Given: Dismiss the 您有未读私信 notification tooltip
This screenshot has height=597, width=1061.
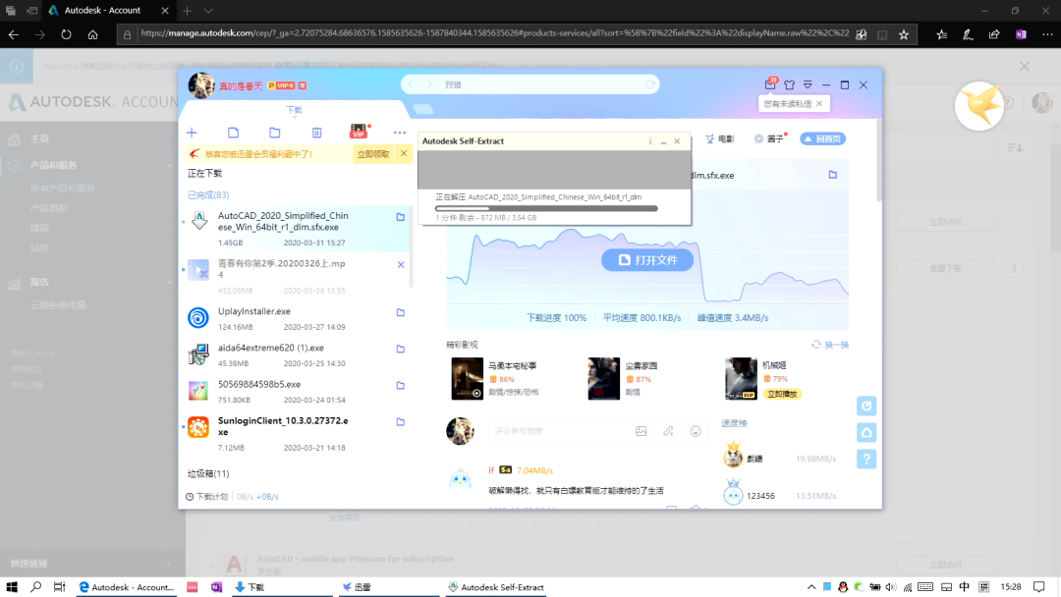Looking at the screenshot, I should pos(819,103).
